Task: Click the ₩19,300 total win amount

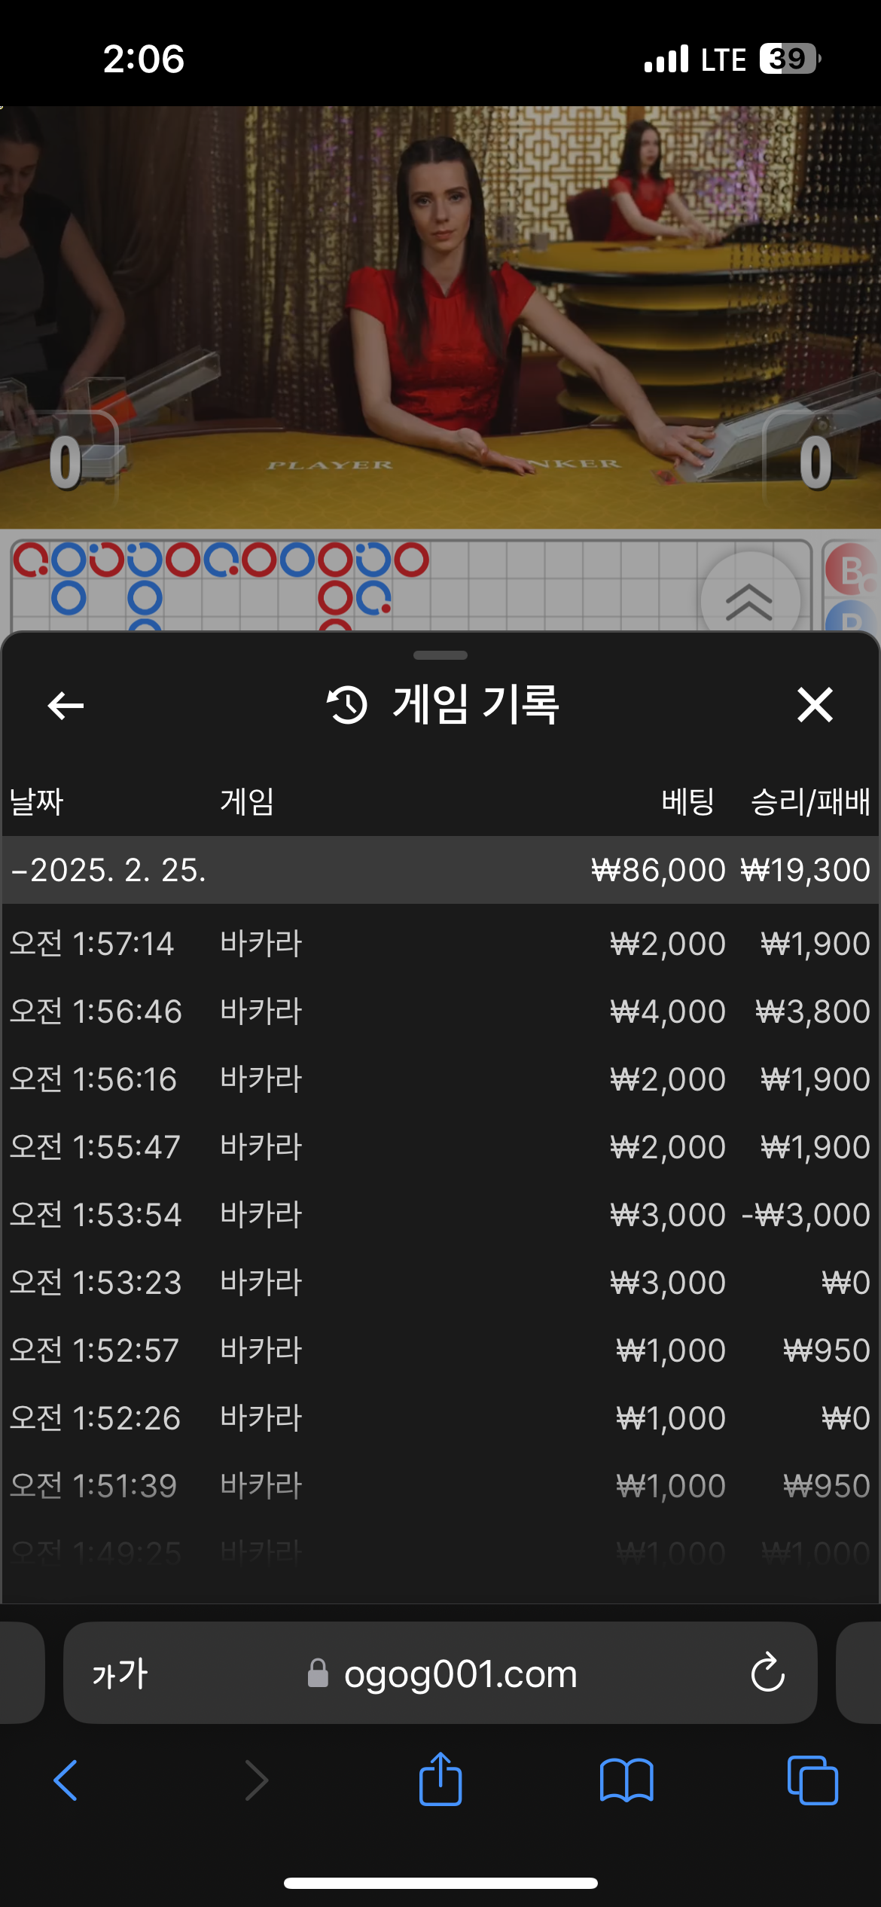Action: 806,871
